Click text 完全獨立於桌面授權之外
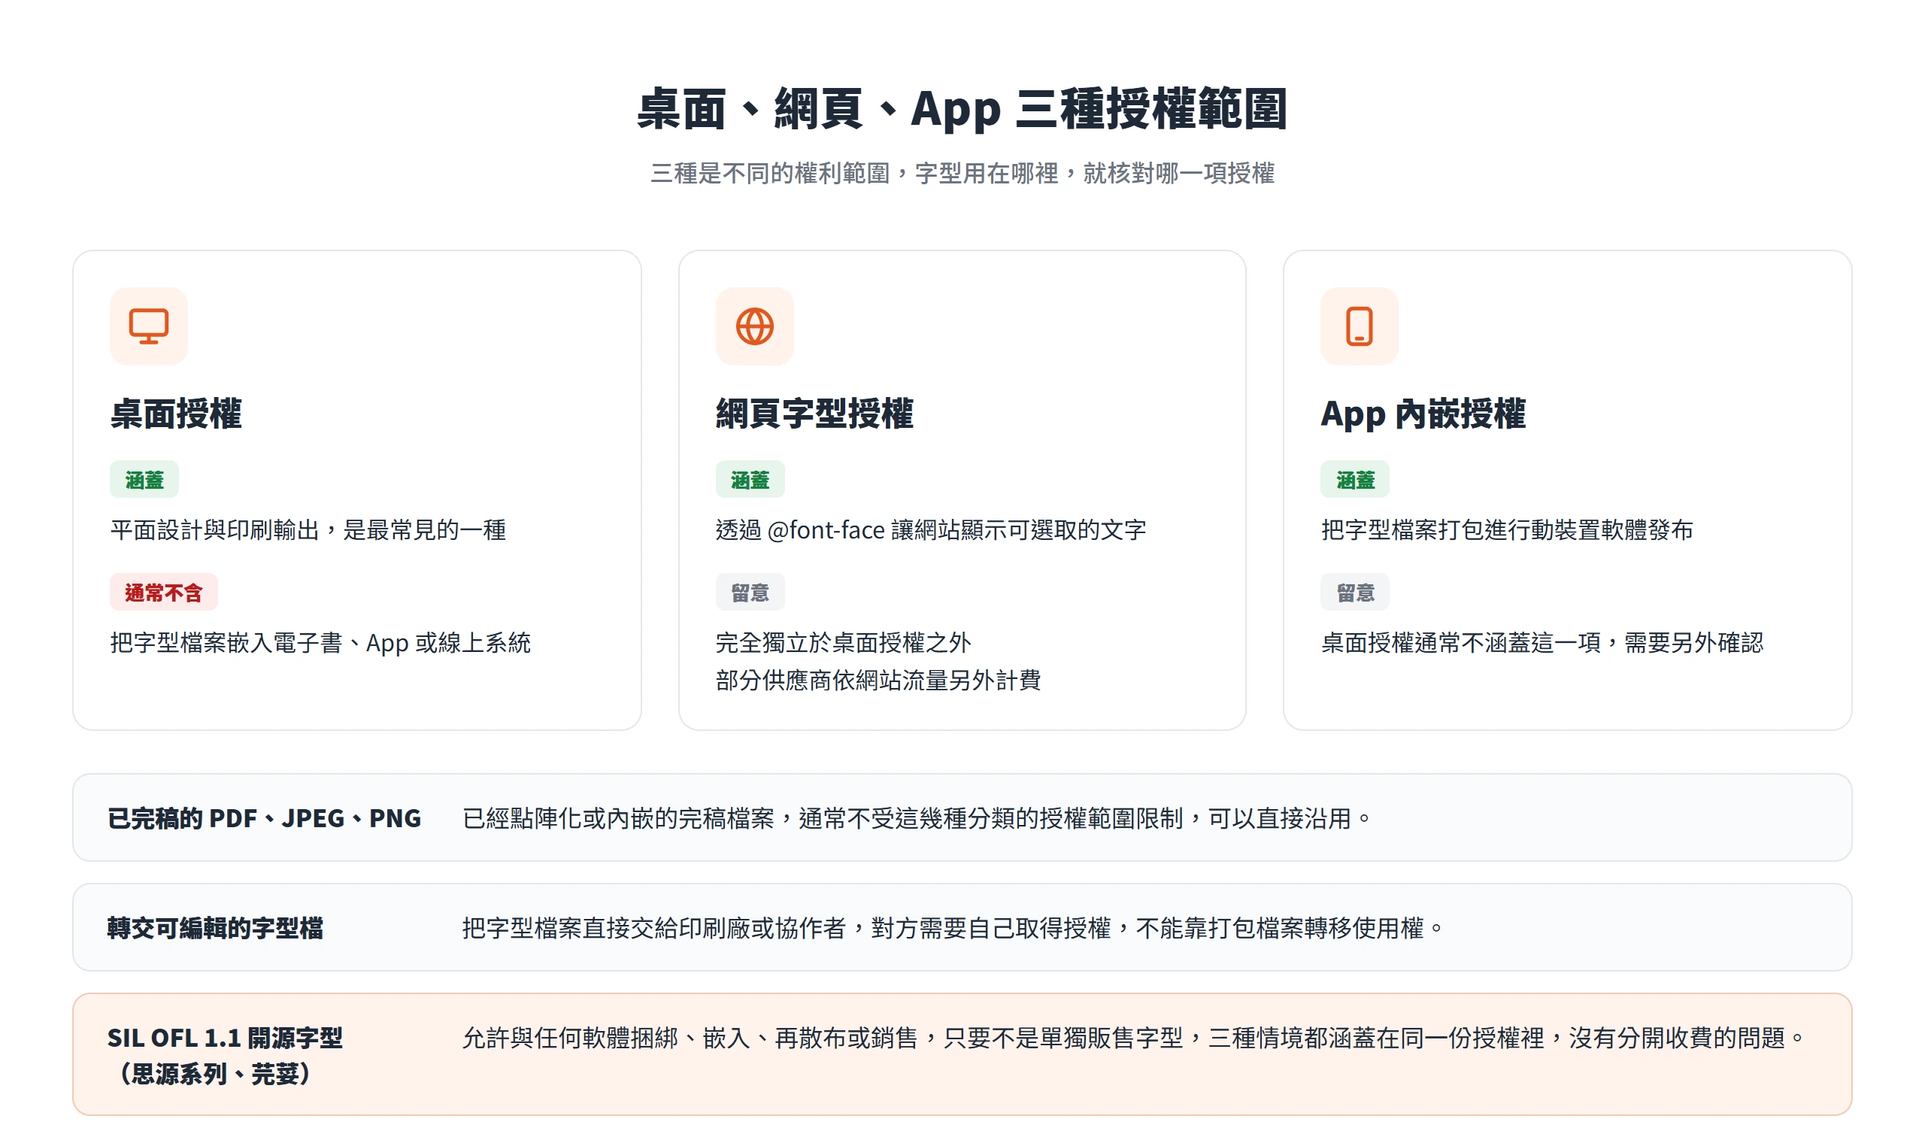Image resolution: width=1925 pixels, height=1134 pixels. point(844,643)
